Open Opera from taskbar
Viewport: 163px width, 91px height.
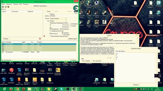point(24,89)
